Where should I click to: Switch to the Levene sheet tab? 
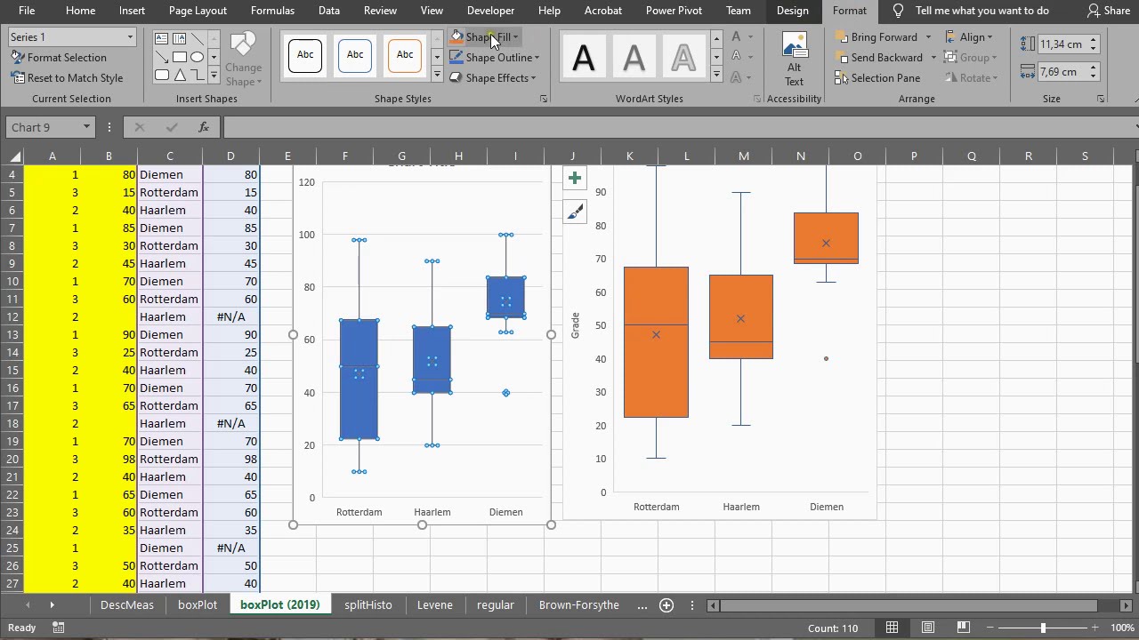click(x=435, y=604)
